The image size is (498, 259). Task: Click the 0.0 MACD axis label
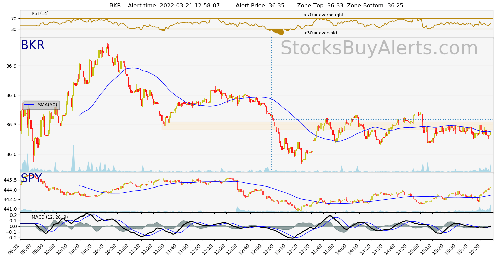coord(13,226)
